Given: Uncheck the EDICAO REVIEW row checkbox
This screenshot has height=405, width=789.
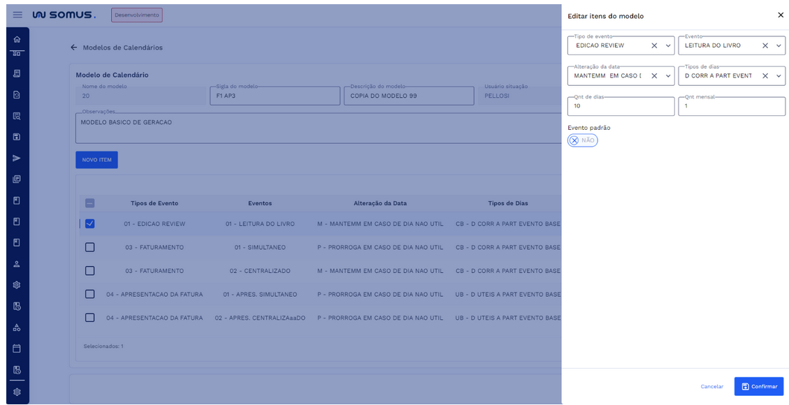Looking at the screenshot, I should click(x=89, y=224).
